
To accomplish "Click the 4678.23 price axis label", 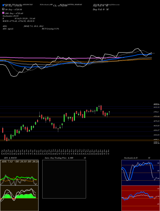I will (156, 121).
